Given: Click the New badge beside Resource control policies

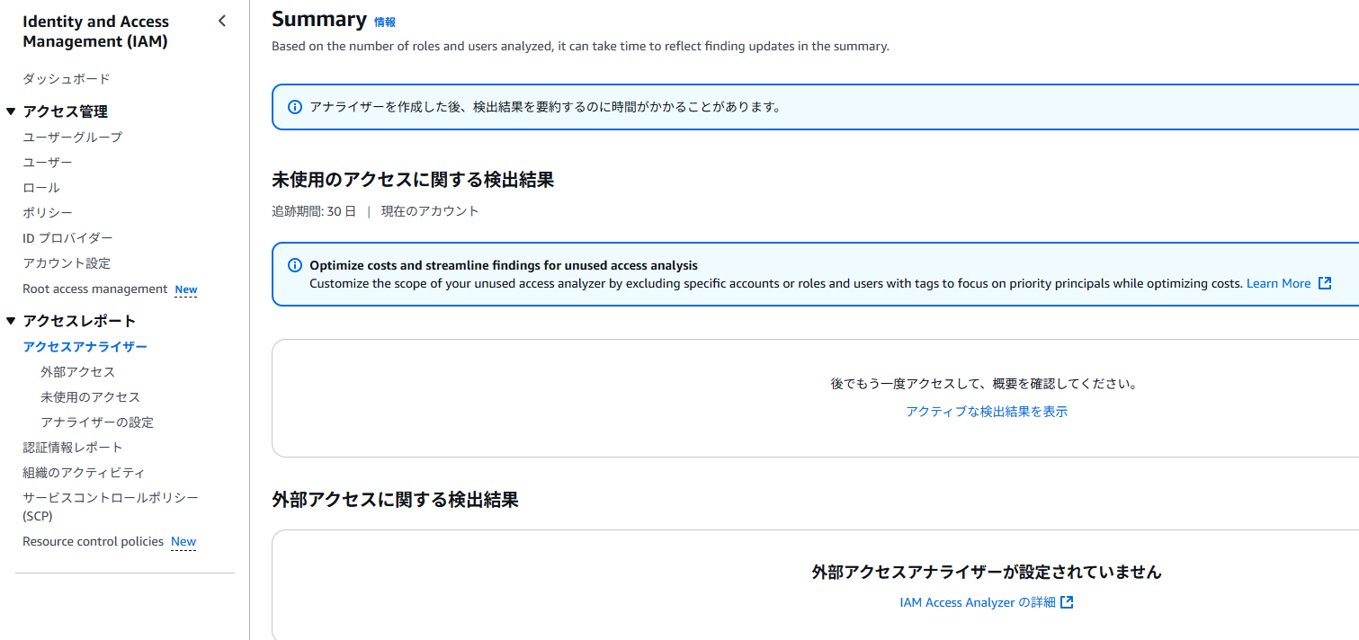Looking at the screenshot, I should 183,541.
